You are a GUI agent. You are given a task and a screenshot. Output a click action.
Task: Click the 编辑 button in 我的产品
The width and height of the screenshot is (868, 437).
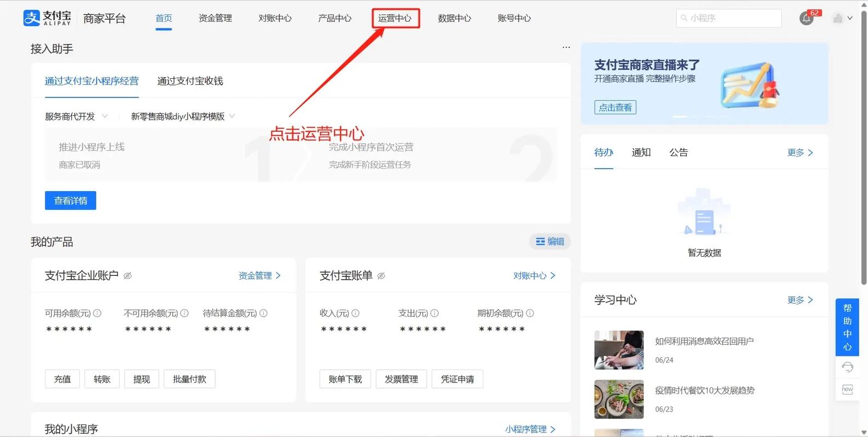coord(550,241)
